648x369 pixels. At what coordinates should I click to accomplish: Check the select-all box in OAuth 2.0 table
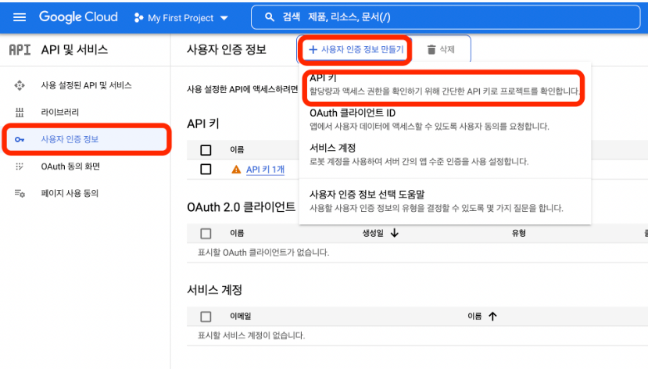(x=206, y=233)
